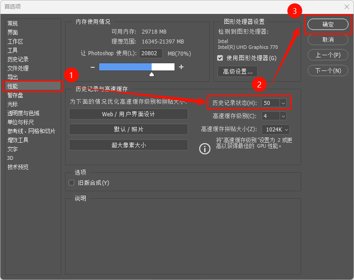The height and width of the screenshot is (280, 354).
Task: Open the 高速缓存拼贴大小 dropdown
Action: pos(286,129)
